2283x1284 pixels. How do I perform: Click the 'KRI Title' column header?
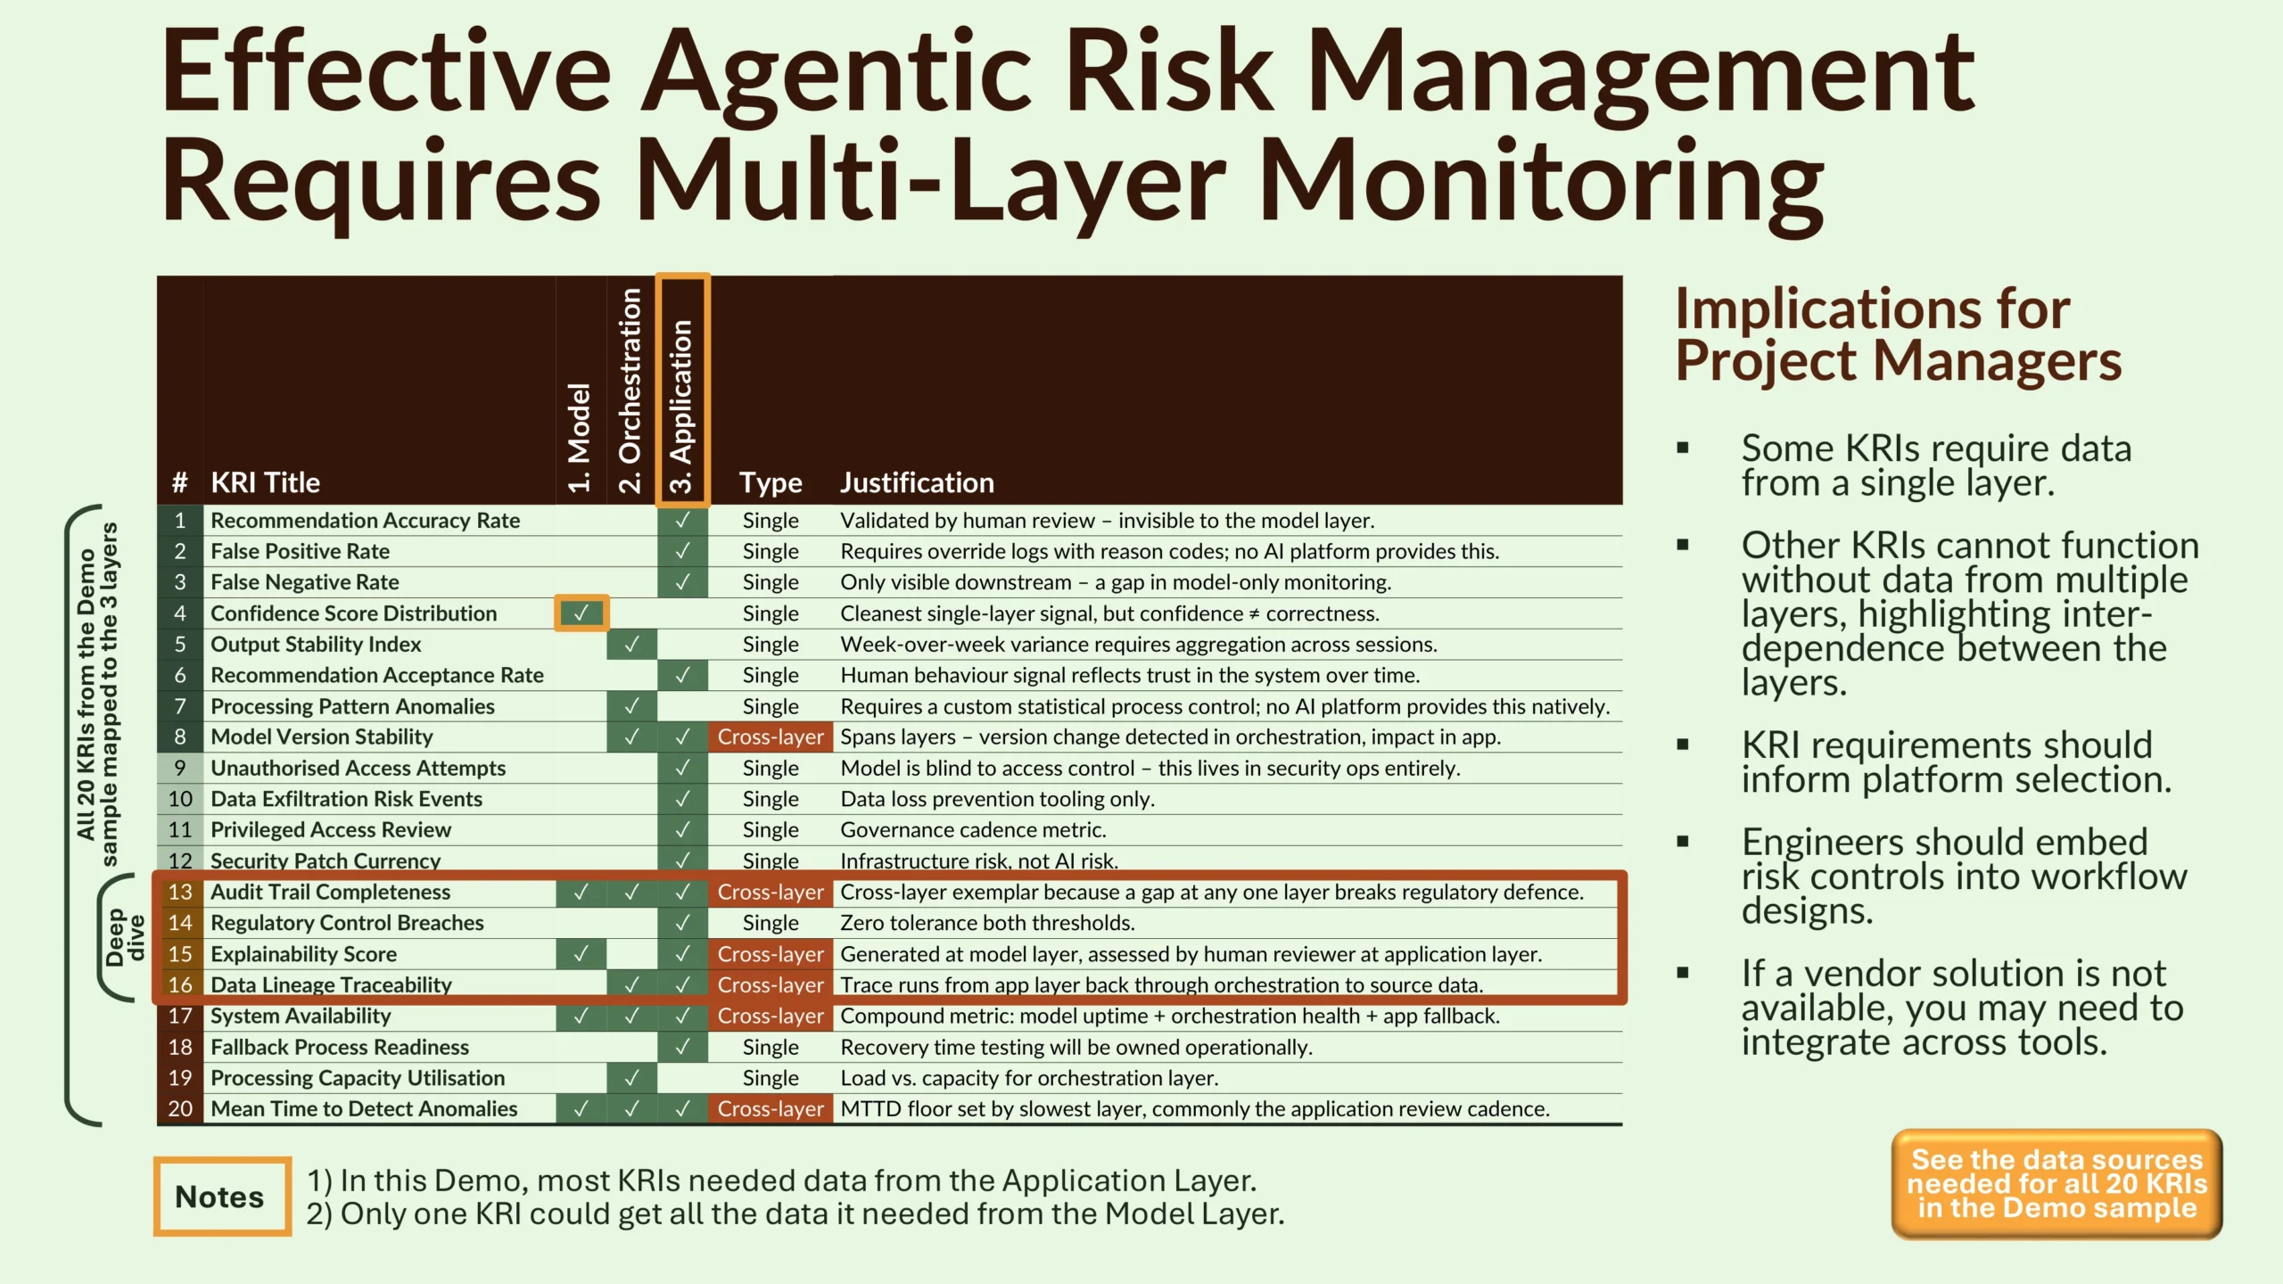(265, 482)
